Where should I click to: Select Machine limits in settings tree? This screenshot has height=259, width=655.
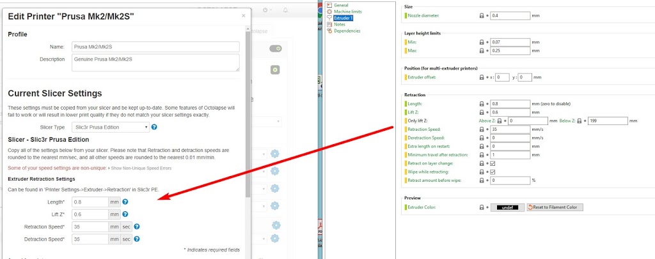(347, 11)
